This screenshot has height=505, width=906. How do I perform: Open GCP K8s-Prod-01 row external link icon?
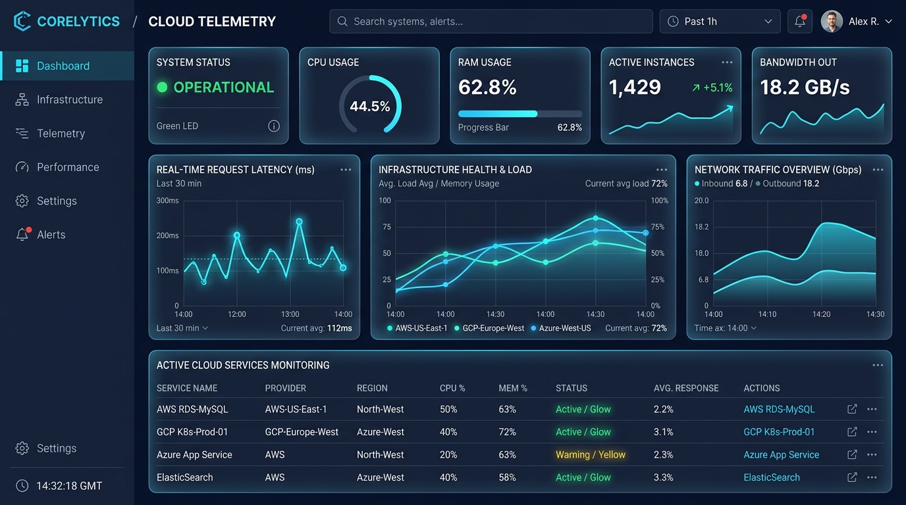pyautogui.click(x=852, y=432)
